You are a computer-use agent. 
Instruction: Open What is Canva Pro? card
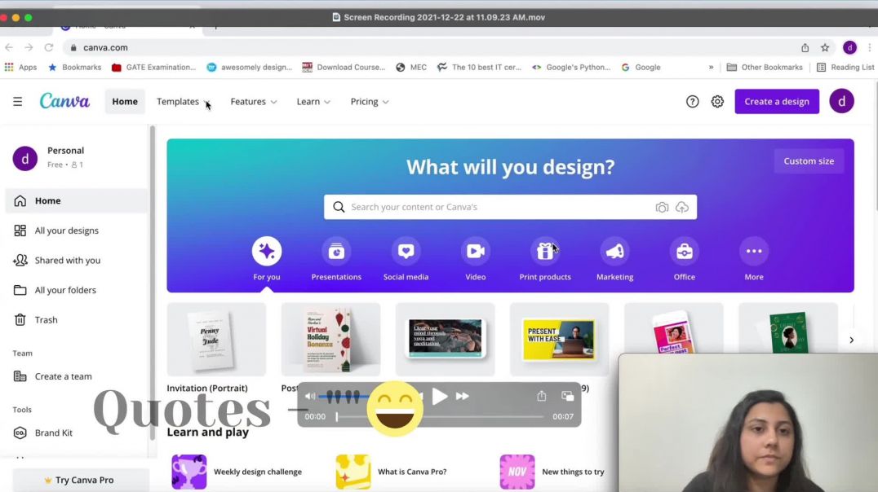pos(392,472)
